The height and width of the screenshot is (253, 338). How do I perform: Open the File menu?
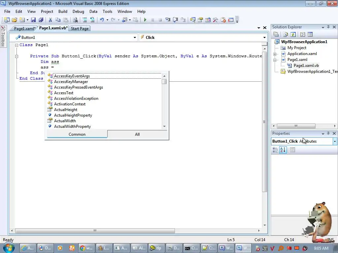click(x=7, y=12)
